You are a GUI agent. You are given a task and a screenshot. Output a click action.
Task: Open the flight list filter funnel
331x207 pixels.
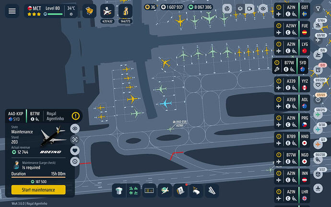pos(318,9)
